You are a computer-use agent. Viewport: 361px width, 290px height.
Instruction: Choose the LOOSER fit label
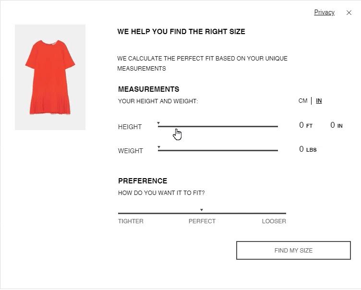pos(274,221)
